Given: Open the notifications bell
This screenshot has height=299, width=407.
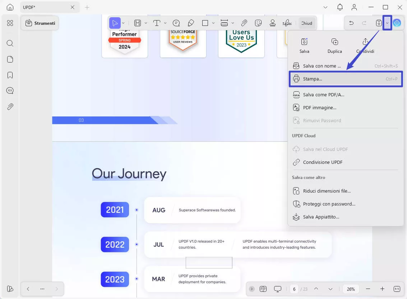Looking at the screenshot, I should click(340, 7).
